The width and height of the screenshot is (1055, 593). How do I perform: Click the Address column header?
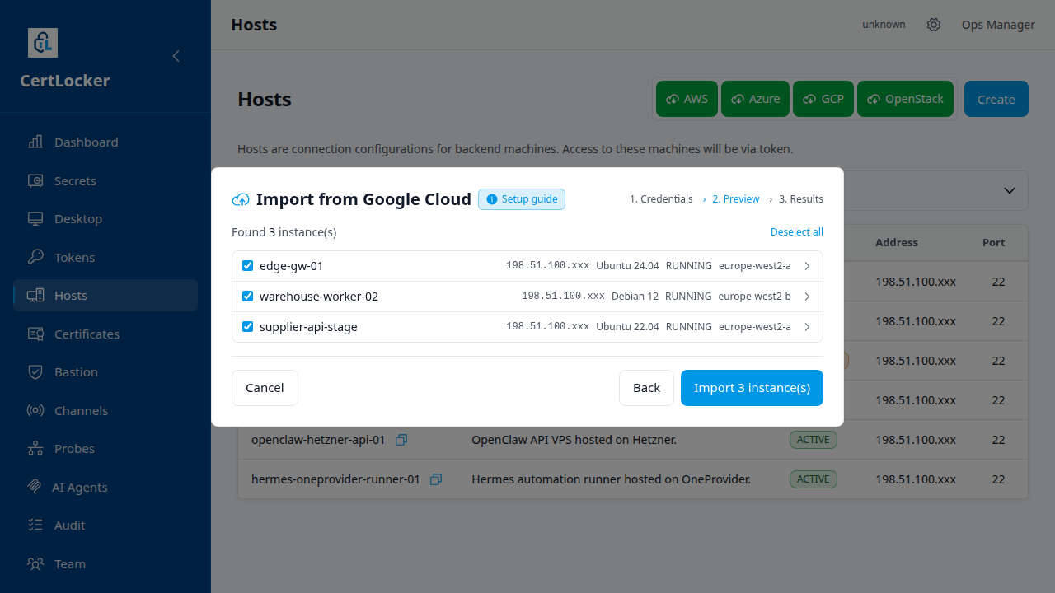(x=897, y=243)
